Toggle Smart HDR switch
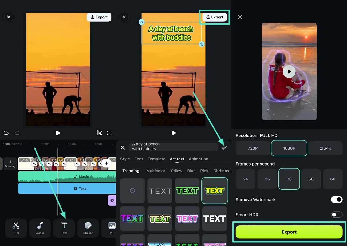This screenshot has width=347, height=246. 336,215
